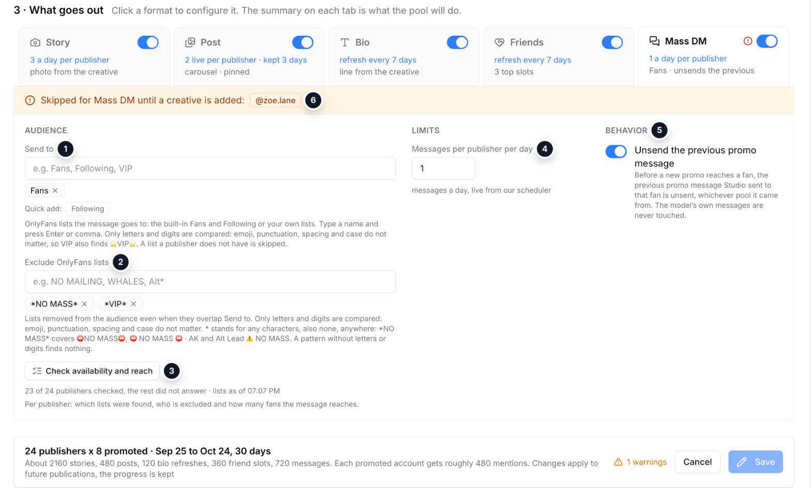The height and width of the screenshot is (488, 811).
Task: Click '3 a day per publisher' summary
Action: 70,60
